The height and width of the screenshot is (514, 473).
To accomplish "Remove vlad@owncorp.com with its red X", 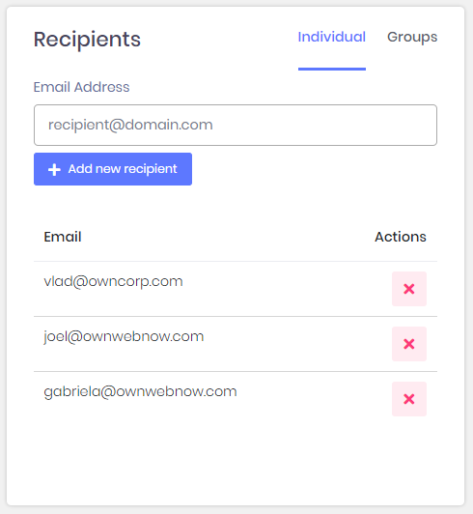I will (x=409, y=289).
